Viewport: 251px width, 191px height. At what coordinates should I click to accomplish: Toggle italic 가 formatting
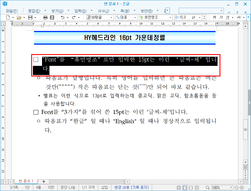221,17
